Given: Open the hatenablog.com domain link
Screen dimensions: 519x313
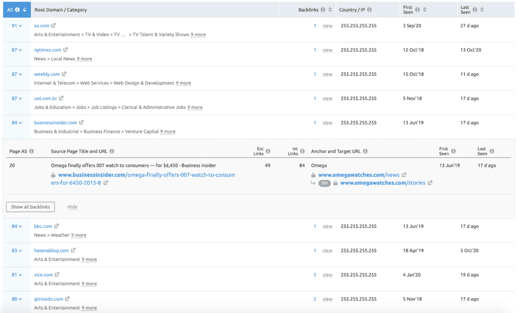Looking at the screenshot, I should [51, 250].
